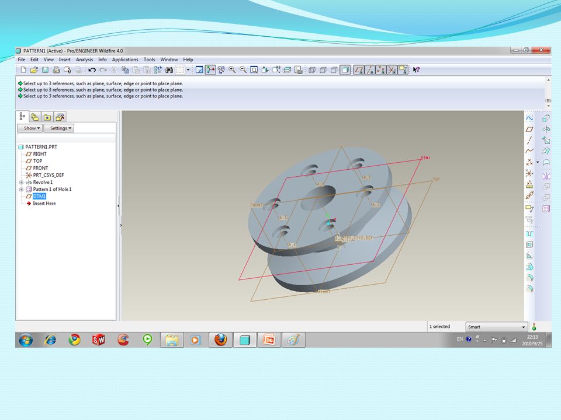Image resolution: width=561 pixels, height=420 pixels.
Task: Open the Applications menu
Action: 125,60
